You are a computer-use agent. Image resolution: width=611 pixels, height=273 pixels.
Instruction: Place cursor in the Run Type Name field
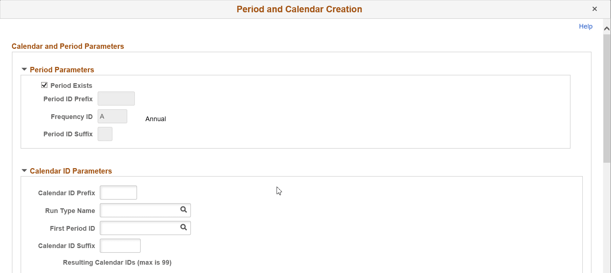click(137, 210)
